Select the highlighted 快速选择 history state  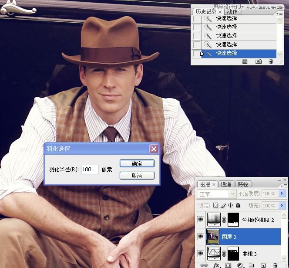coord(239,54)
